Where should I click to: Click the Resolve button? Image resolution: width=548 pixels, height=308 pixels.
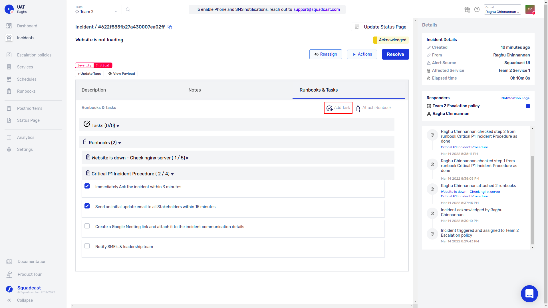(395, 54)
